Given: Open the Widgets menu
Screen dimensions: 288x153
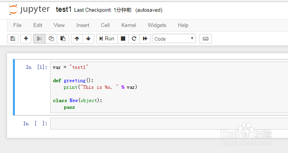Looking at the screenshot, I should [x=157, y=25].
